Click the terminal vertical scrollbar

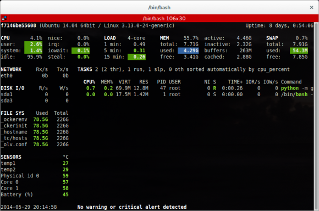[x=316, y=116]
